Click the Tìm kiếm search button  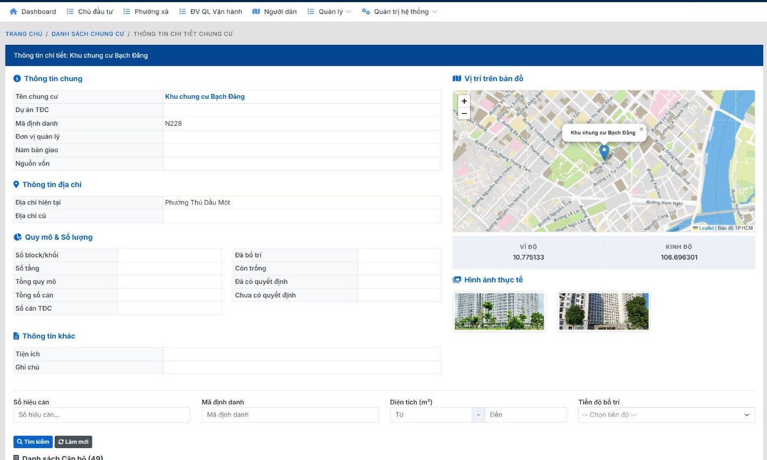click(x=33, y=442)
